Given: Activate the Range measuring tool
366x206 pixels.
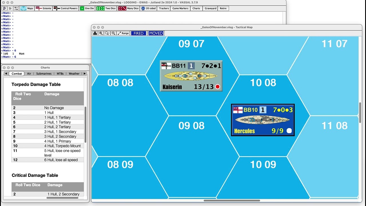Looking at the screenshot, I should 123,33.
